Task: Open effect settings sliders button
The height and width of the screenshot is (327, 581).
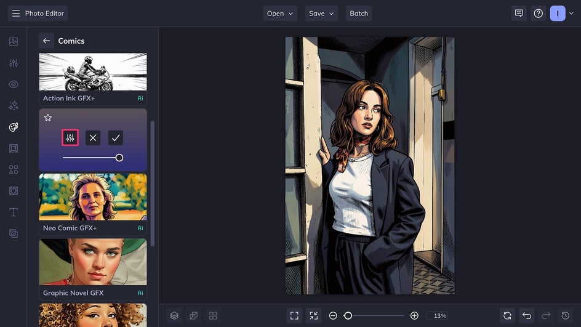Action: tap(70, 138)
